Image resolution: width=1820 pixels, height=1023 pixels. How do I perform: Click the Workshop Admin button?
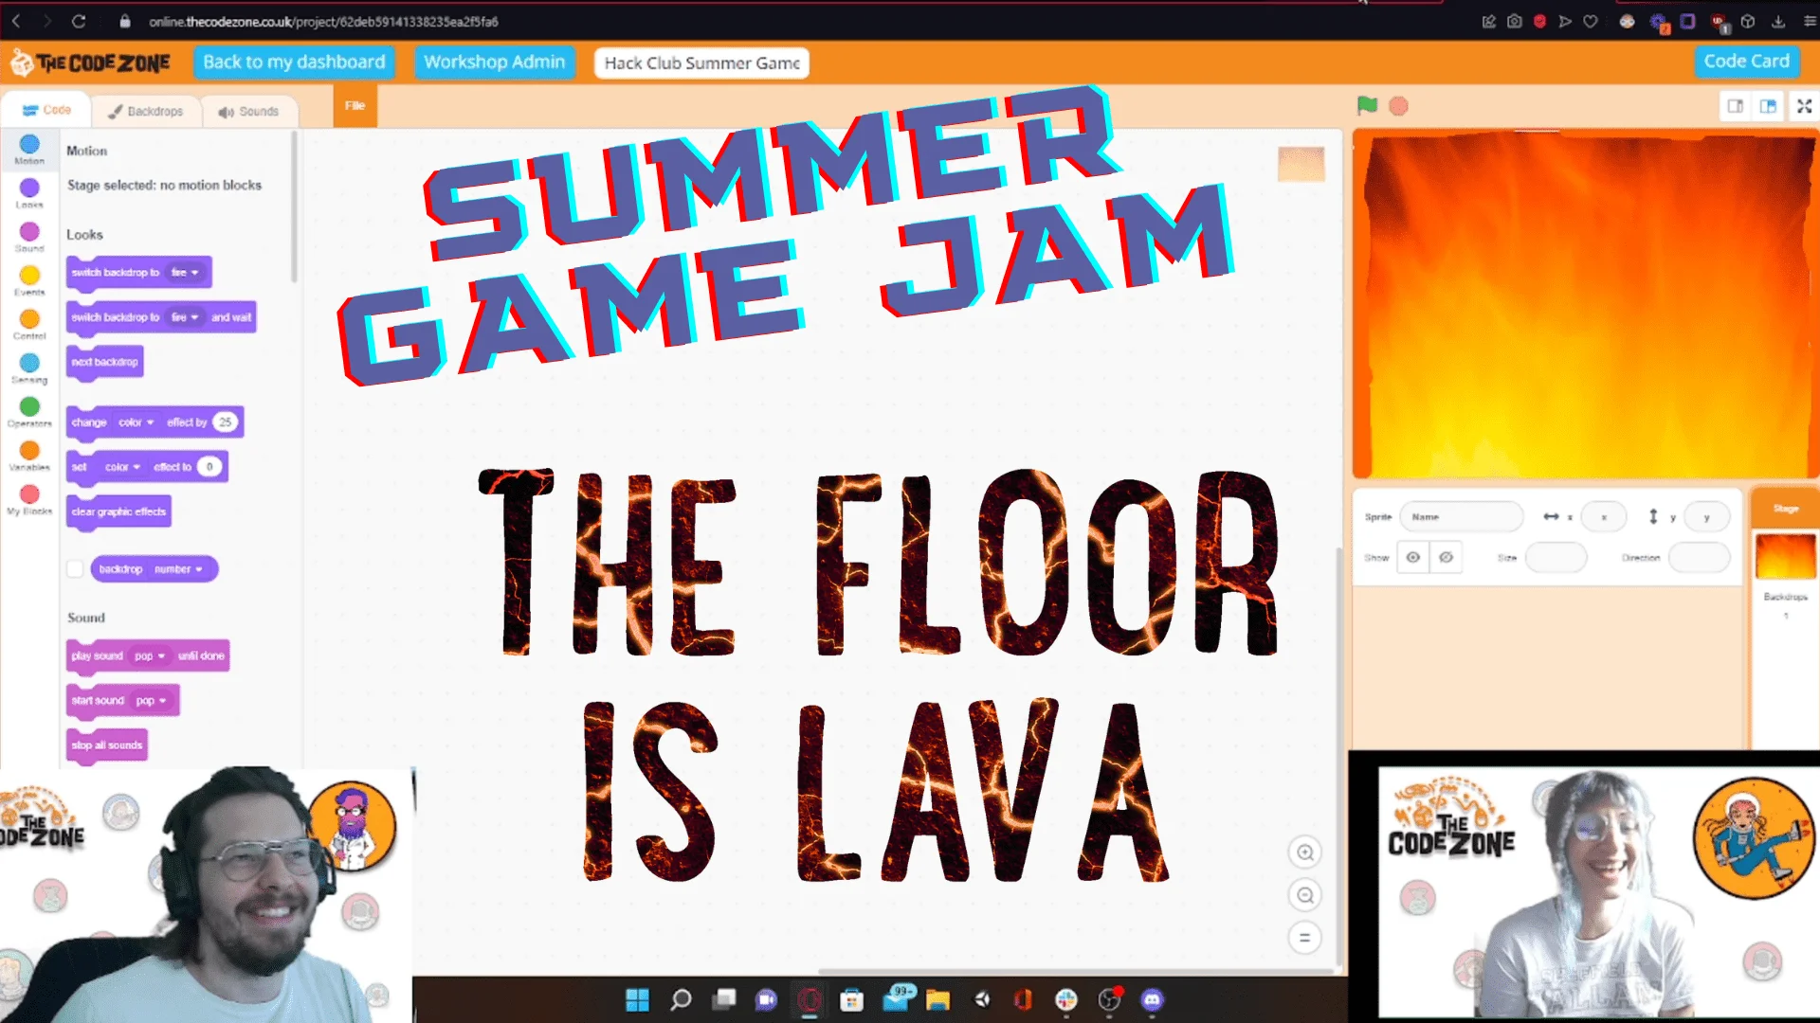(494, 63)
